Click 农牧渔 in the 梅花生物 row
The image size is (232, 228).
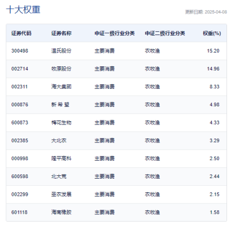coord(152,122)
